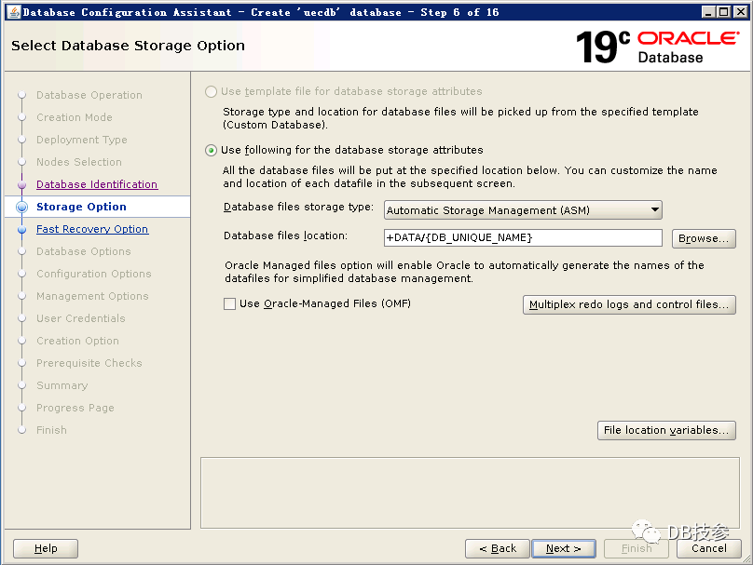
Task: Minimize the Database Configuration Assistant window
Action: coord(707,12)
